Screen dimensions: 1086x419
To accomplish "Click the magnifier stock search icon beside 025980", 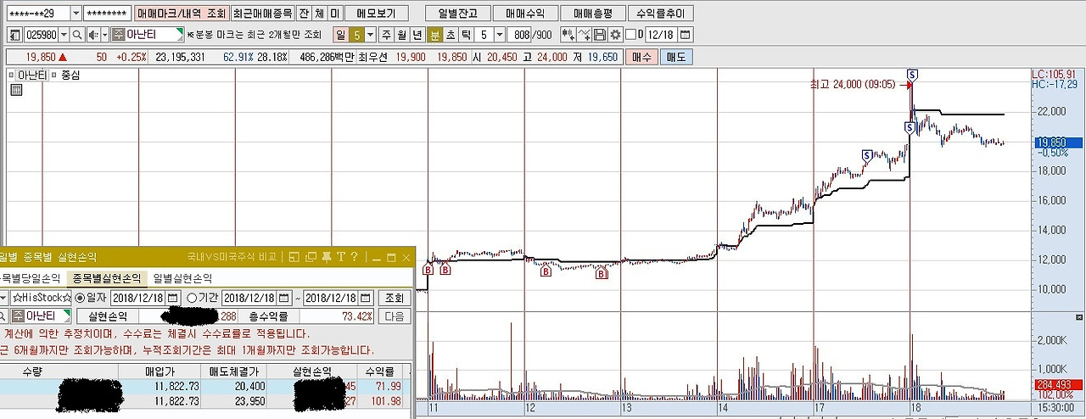I will click(x=76, y=35).
